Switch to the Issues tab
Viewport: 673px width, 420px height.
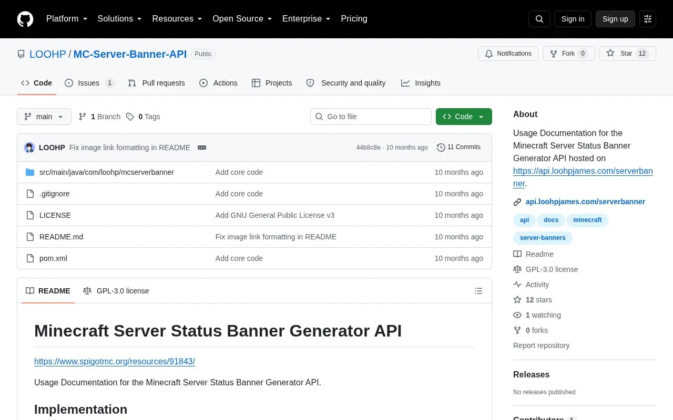[89, 83]
